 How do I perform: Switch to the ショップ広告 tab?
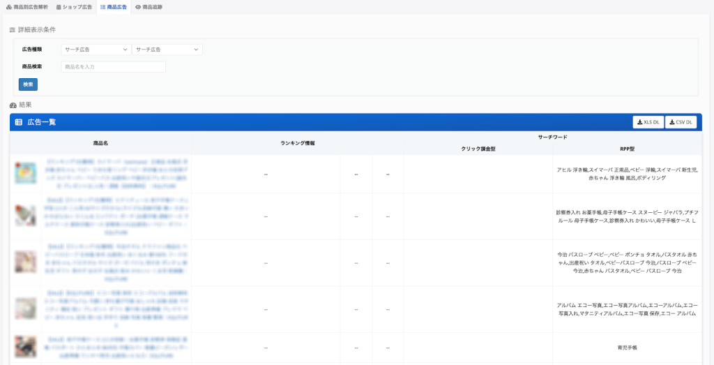click(74, 7)
